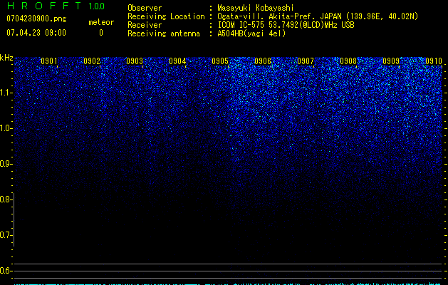Select observer name Masayuki Kobayashi
Screen dimensions: 448x285
coord(256,8)
